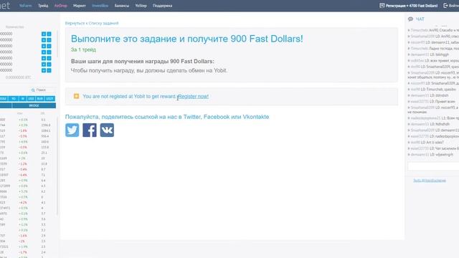Switch to the YO market tab
The image size is (459, 258).
(14, 99)
